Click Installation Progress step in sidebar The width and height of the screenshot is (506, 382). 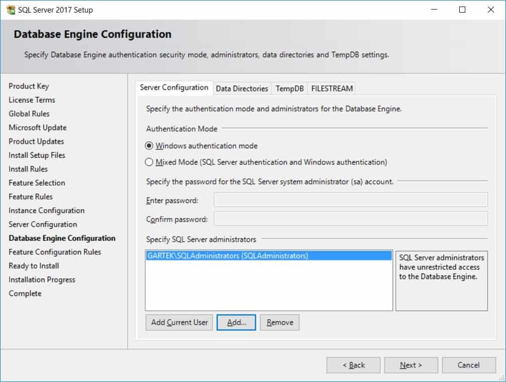pyautogui.click(x=42, y=279)
